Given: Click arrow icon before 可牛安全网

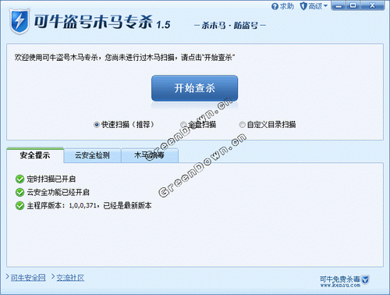Looking at the screenshot, I should pyautogui.click(x=8, y=277).
